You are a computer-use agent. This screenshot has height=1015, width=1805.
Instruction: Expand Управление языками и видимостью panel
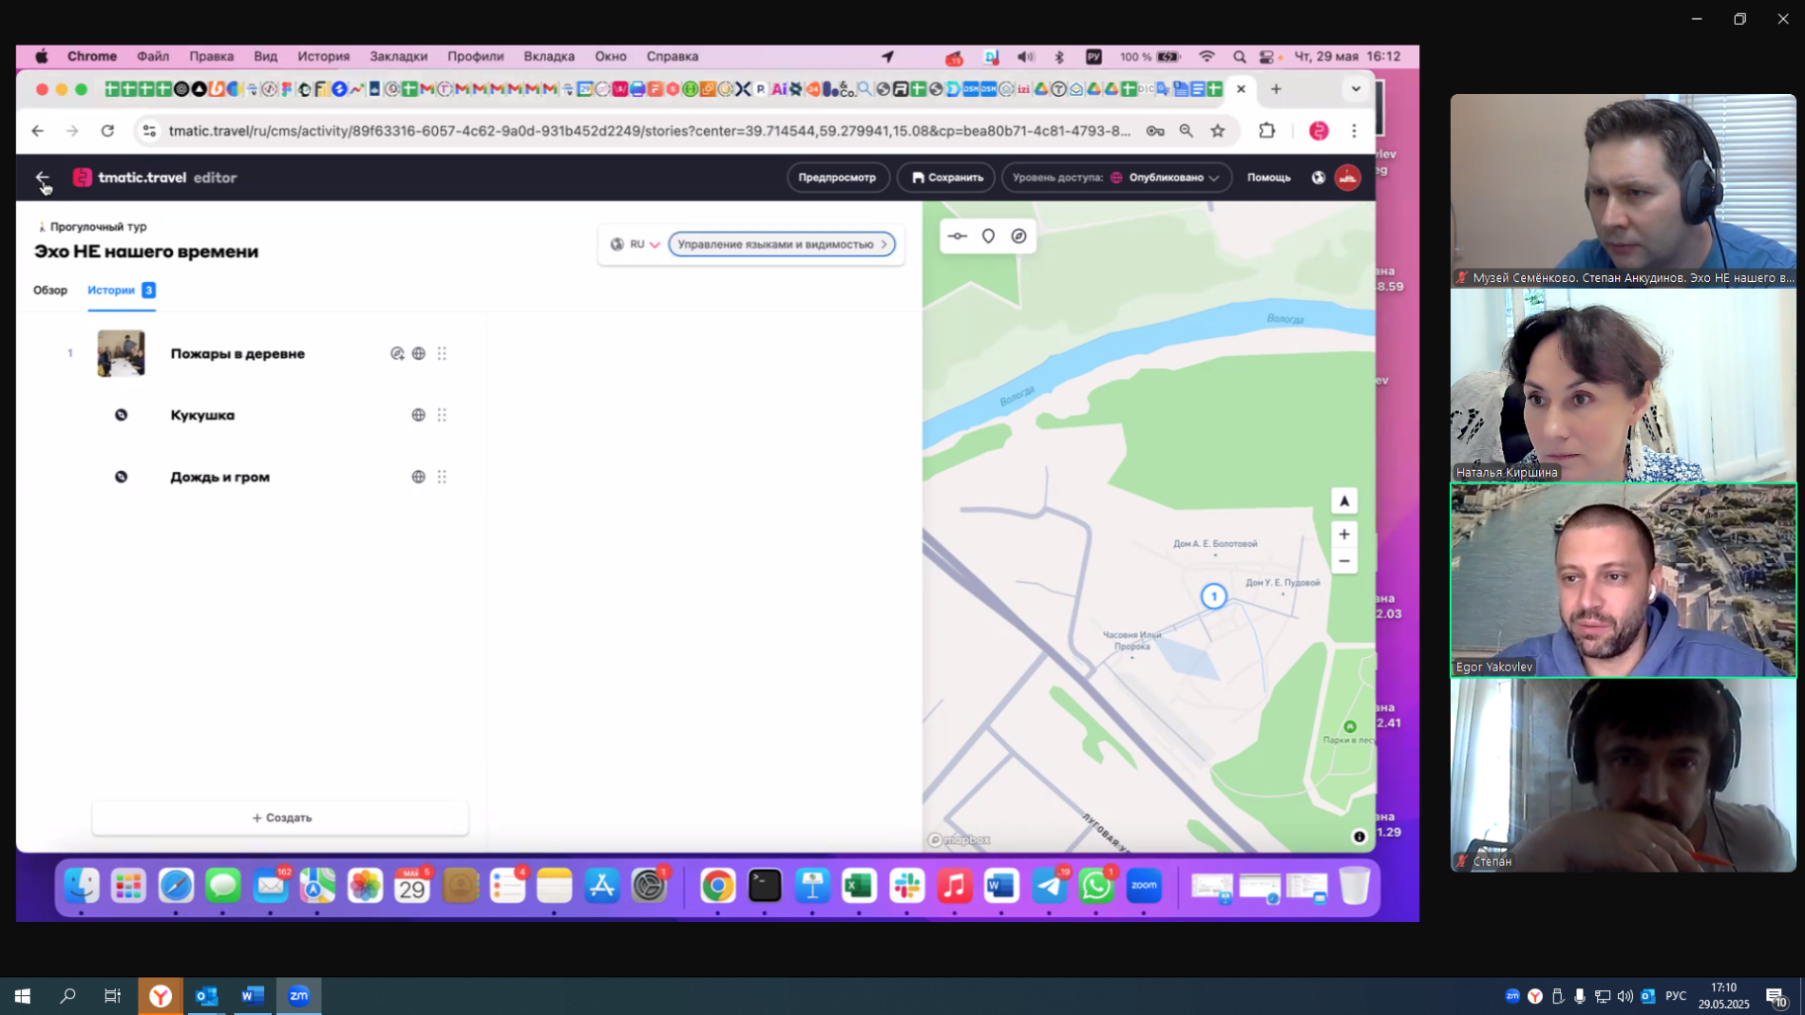(x=781, y=244)
